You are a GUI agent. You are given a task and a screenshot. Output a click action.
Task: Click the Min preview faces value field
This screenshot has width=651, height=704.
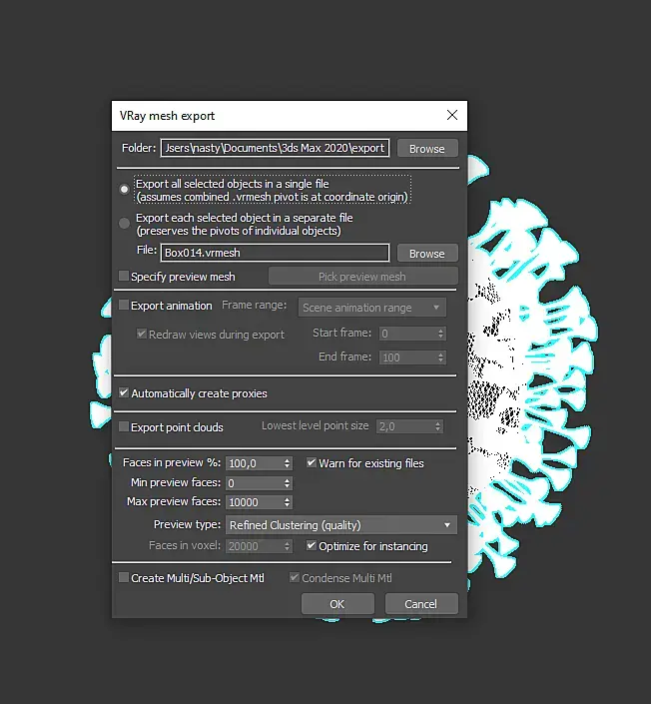coord(254,483)
